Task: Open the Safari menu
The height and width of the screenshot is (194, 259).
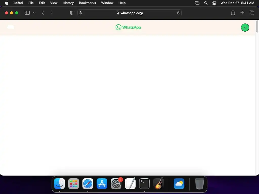Action: click(x=18, y=3)
